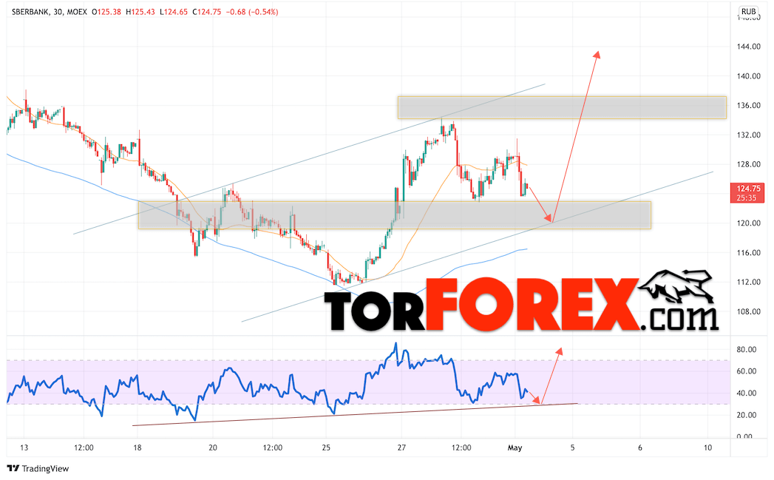The height and width of the screenshot is (480, 774).
Task: Click the date label 13 on time axis
Action: tap(24, 448)
